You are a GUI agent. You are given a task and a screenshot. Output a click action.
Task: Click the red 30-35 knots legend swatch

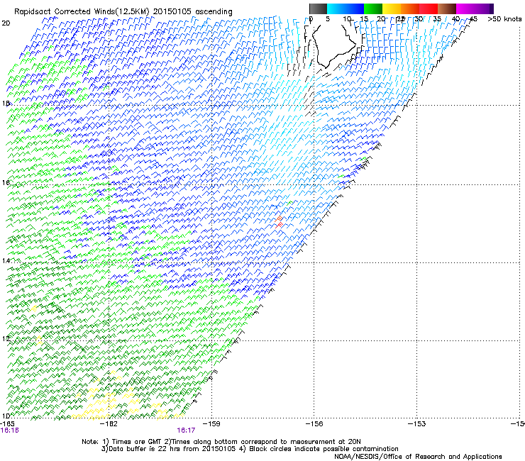[429, 9]
